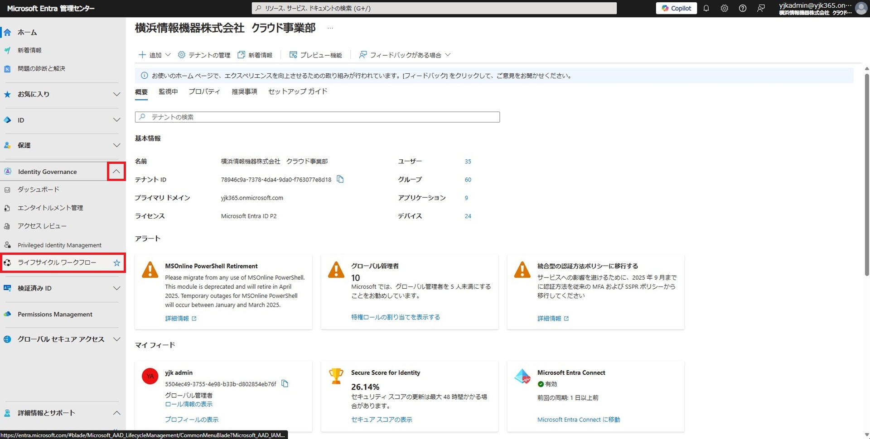Click the Microsoft Entra Connect card icon
The width and height of the screenshot is (870, 439).
(x=522, y=376)
